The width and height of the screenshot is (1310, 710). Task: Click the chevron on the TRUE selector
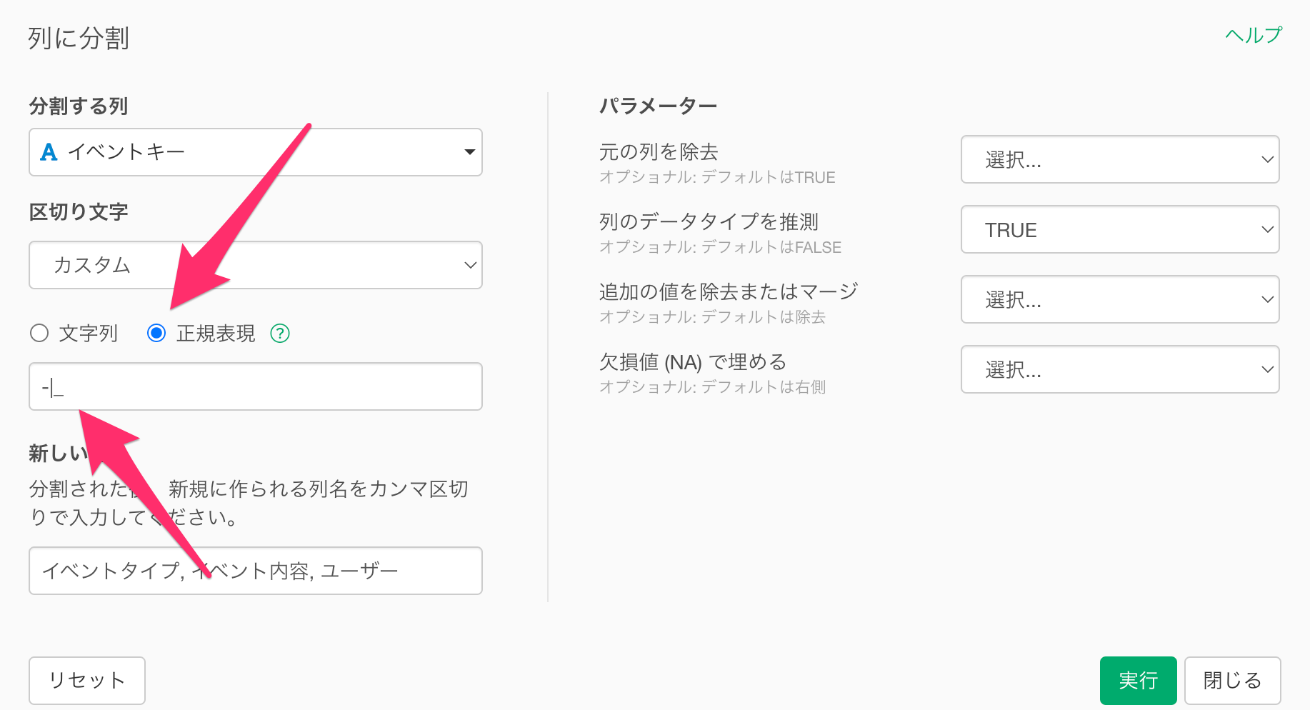coord(1267,229)
